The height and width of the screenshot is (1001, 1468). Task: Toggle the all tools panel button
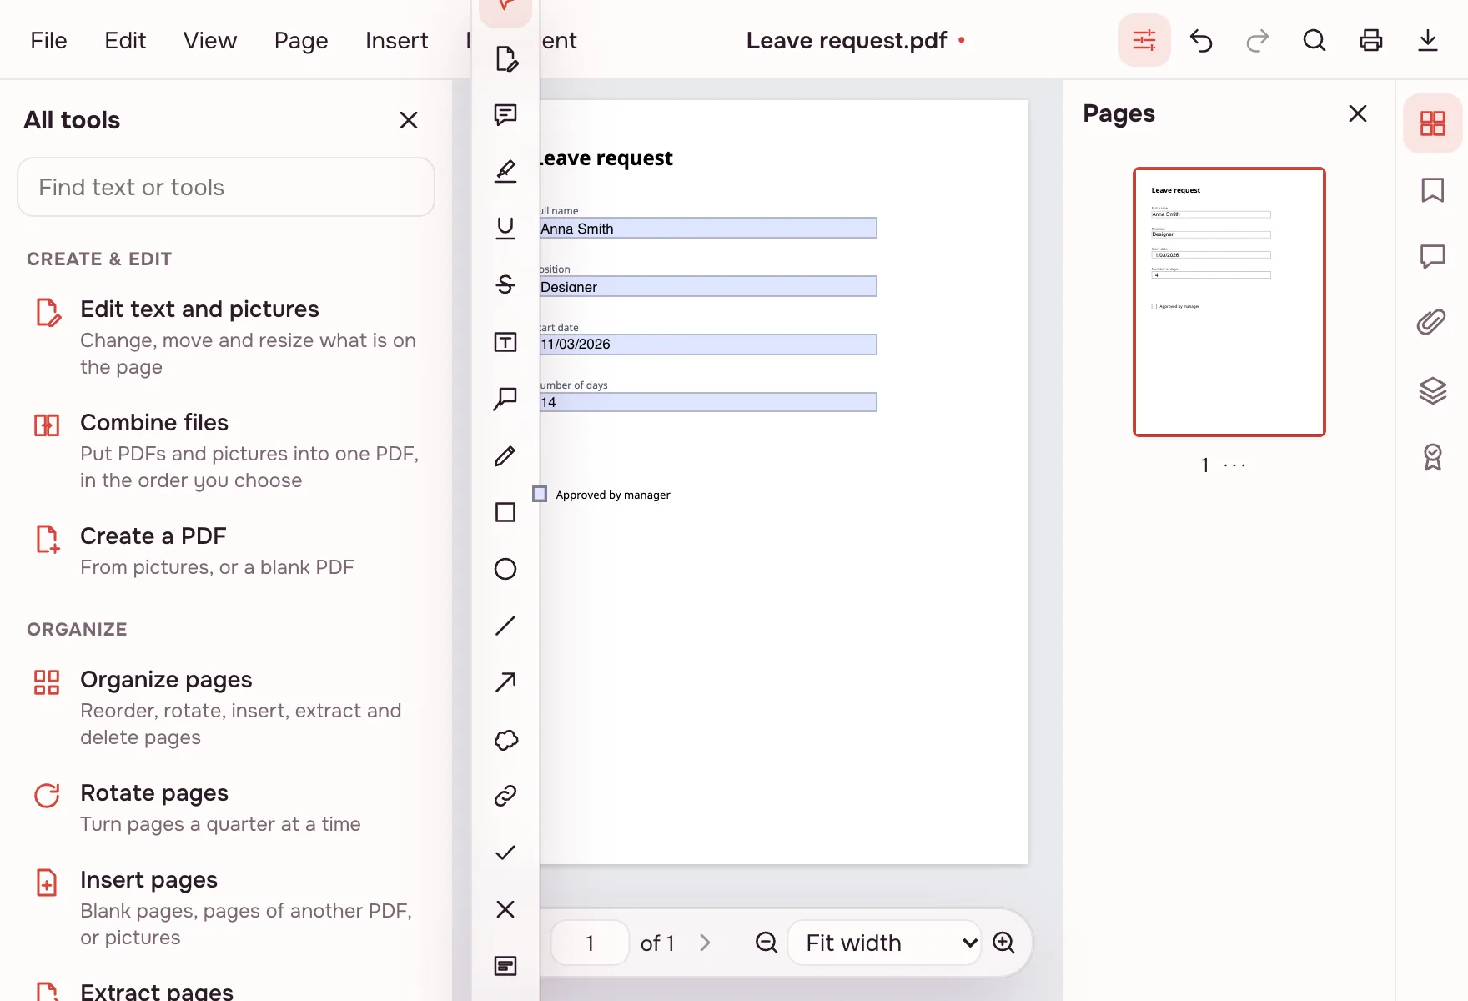1144,40
